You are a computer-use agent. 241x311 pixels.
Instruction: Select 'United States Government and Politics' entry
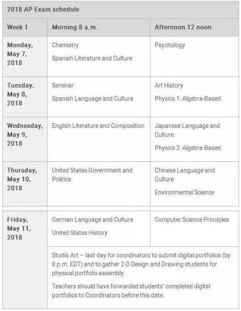tap(92, 175)
